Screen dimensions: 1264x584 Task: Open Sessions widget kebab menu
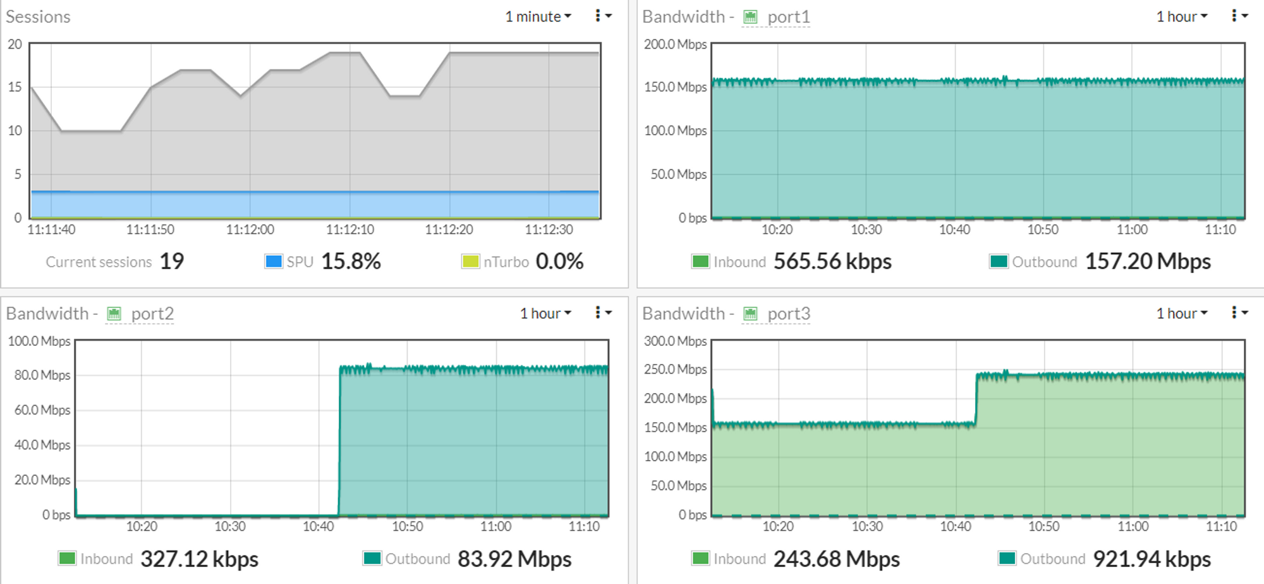pyautogui.click(x=602, y=16)
